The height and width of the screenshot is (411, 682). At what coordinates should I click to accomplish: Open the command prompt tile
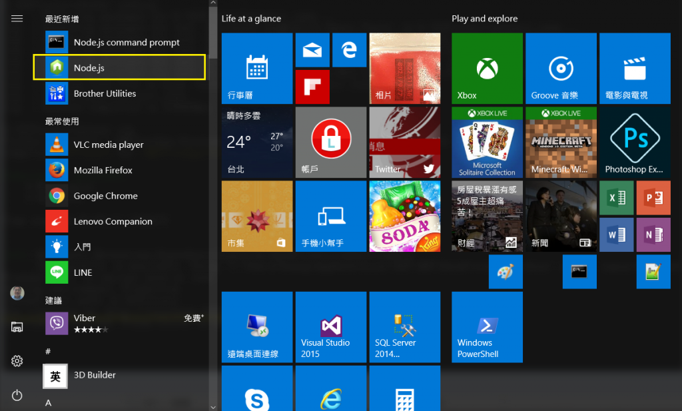coord(579,272)
